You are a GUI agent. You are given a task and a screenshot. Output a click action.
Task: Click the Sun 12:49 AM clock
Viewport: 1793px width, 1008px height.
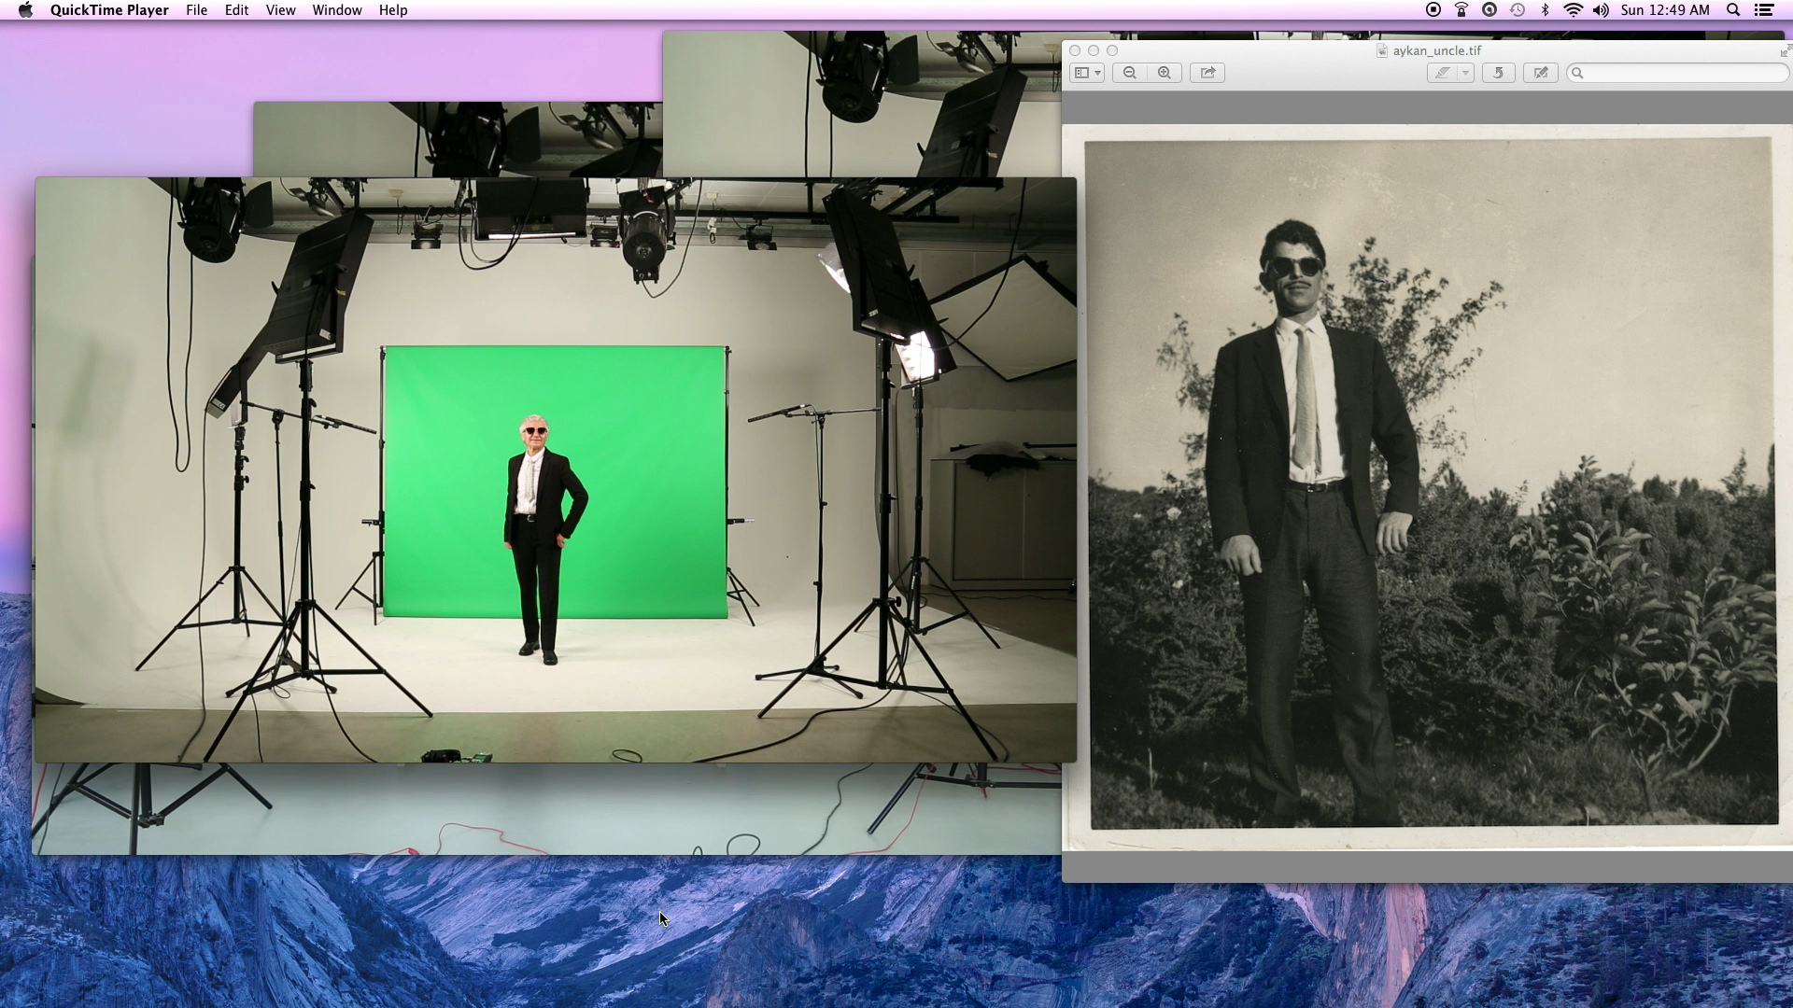[x=1665, y=10]
